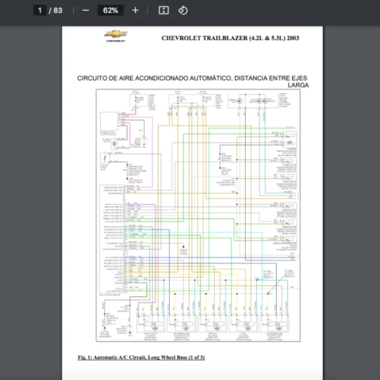Rotate the document counterclockwise
380x380 pixels.
pos(182,10)
